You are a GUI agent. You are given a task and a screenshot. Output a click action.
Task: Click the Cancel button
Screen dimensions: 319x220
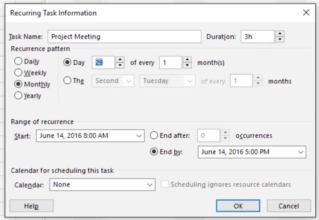click(289, 206)
